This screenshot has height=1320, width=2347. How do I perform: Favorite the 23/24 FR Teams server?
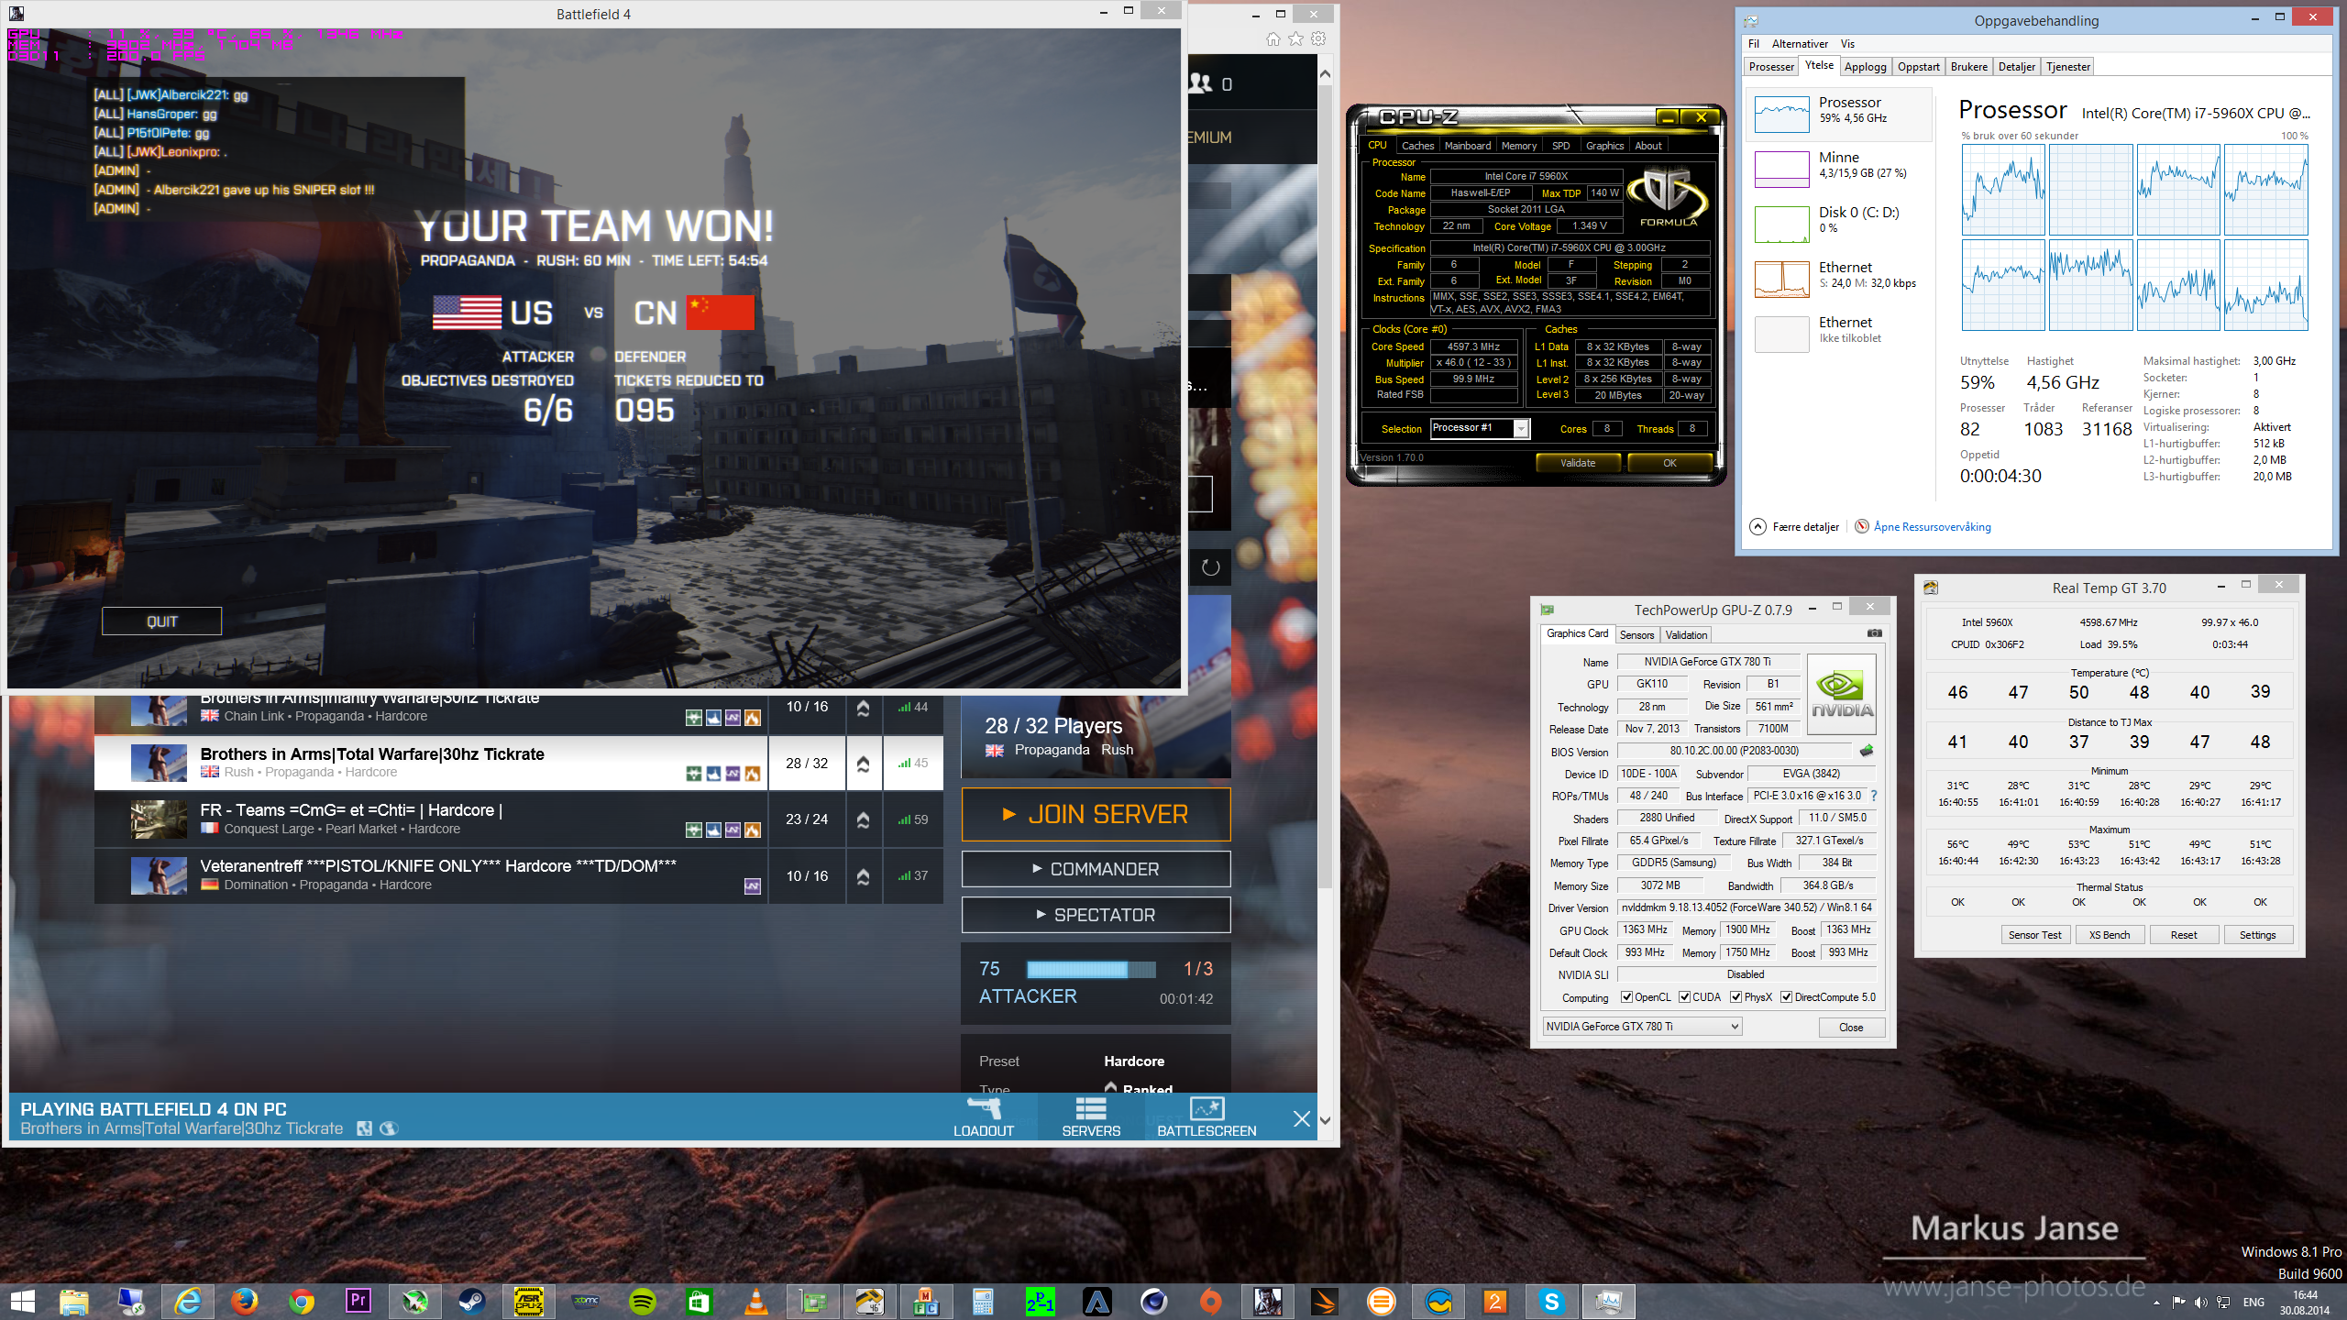coord(863,820)
